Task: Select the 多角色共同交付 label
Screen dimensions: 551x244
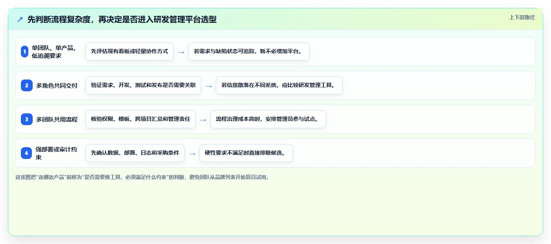Action: (x=57, y=85)
